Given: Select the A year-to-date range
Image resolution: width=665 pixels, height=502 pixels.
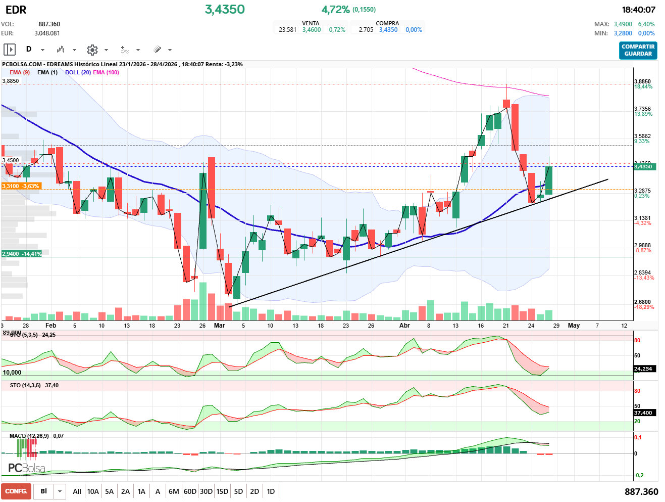Looking at the screenshot, I should click(x=158, y=491).
